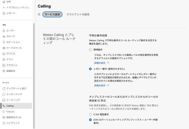
Task: Choose the ESN caller ID radio option
Action: [x=90, y=120]
